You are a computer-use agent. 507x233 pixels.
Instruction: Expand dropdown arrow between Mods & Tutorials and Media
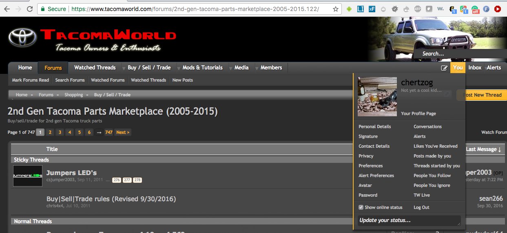pyautogui.click(x=230, y=68)
